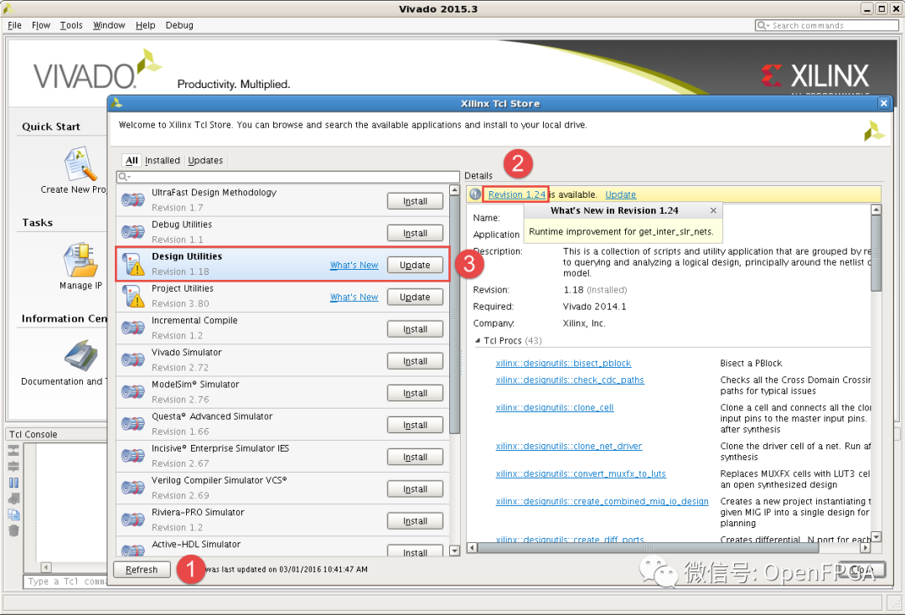Switch to the All tab
This screenshot has width=905, height=615.
132,160
